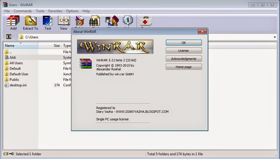280x159 pixels.
Task: Sort by the Name column header
Action: [20, 45]
